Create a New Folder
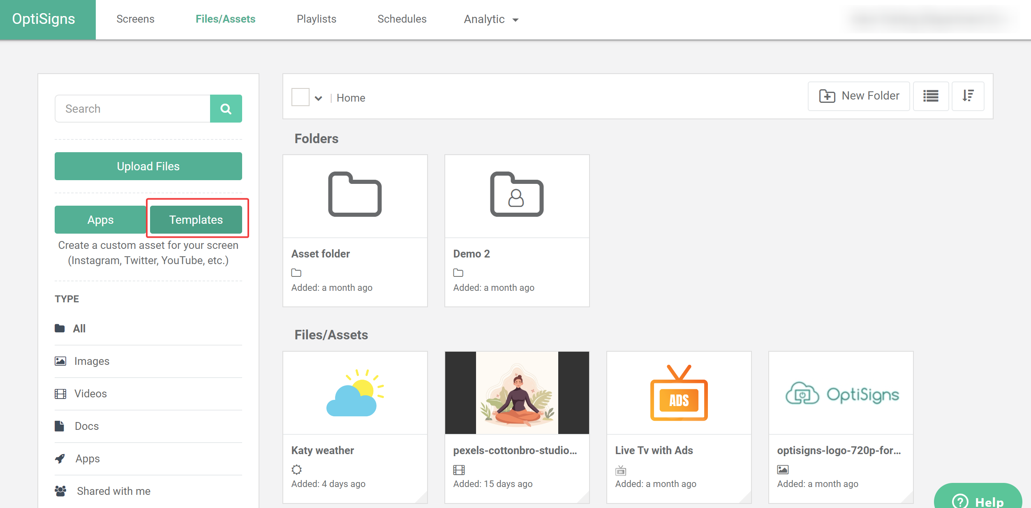The image size is (1031, 508). point(859,96)
